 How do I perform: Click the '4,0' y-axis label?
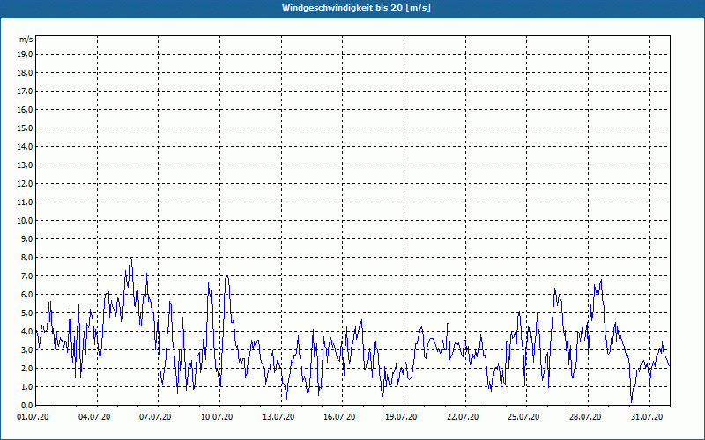click(x=26, y=332)
